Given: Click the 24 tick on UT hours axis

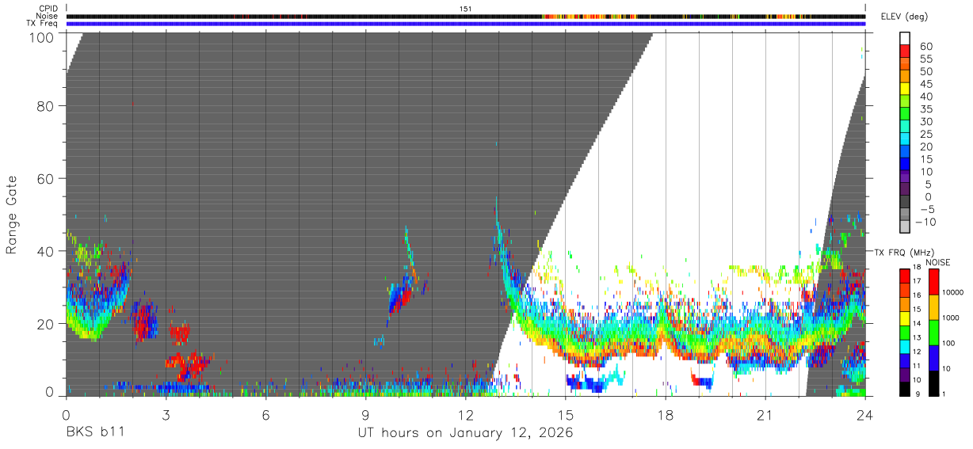Looking at the screenshot, I should coord(865,415).
